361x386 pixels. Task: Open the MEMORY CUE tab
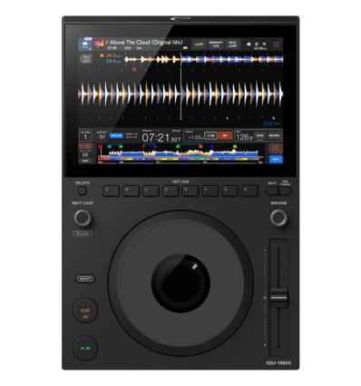[x=216, y=45]
